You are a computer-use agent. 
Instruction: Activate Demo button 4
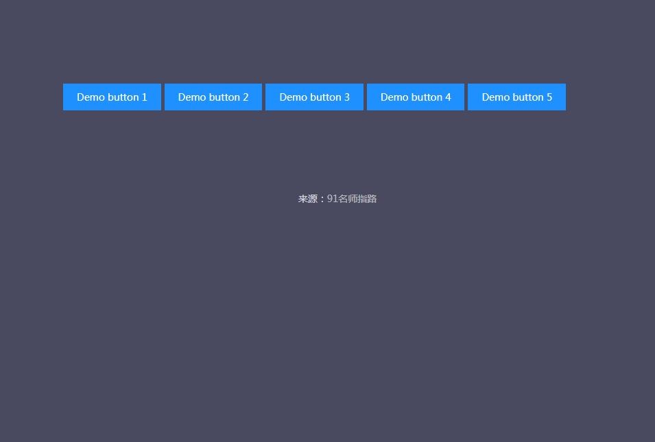(416, 97)
